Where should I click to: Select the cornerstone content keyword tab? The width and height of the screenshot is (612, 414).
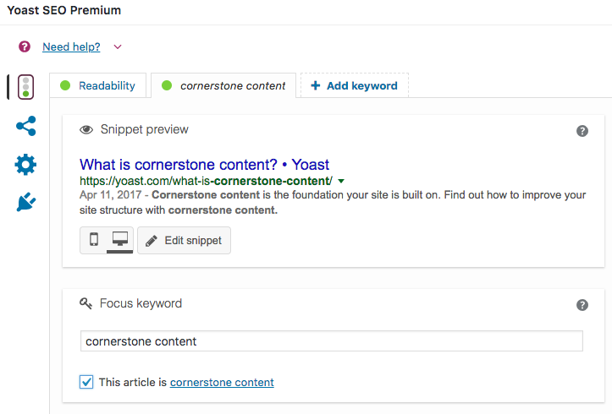(223, 85)
